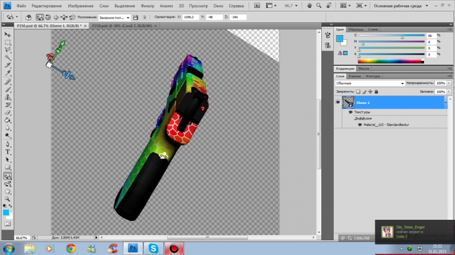Toggle visibility of Текстуры
The width and height of the screenshot is (455, 255).
350,112
